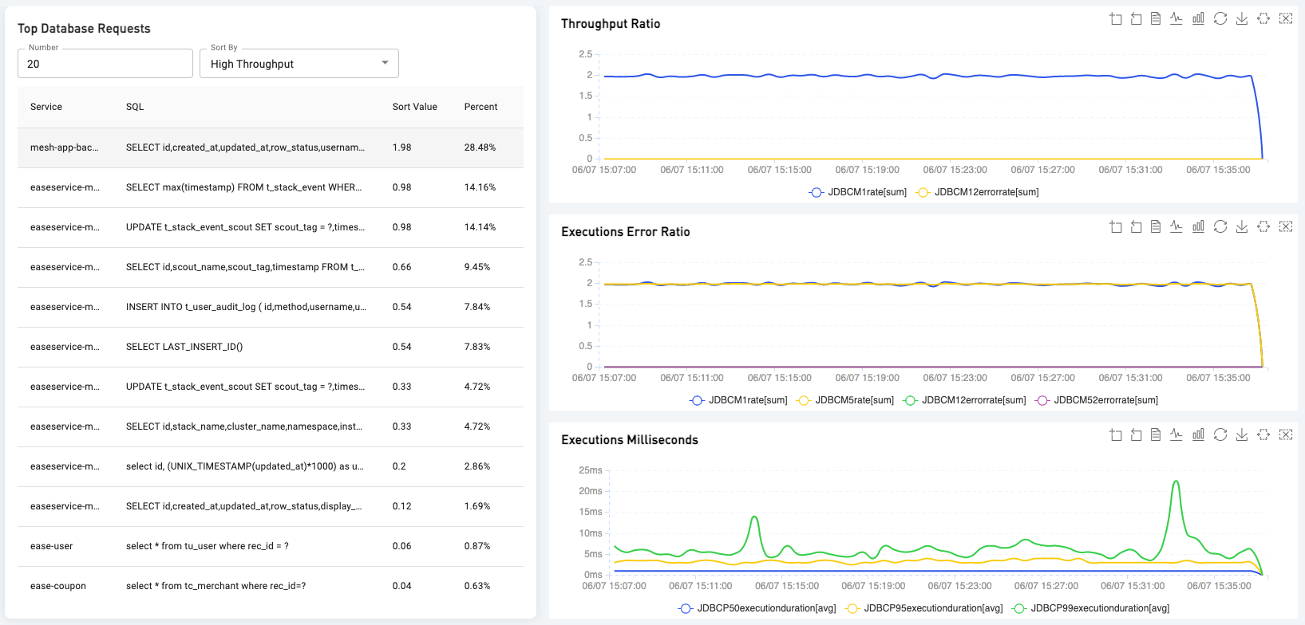Switch Throughput Ratio chart to bar type
Viewport: 1305px width, 625px height.
tap(1198, 18)
